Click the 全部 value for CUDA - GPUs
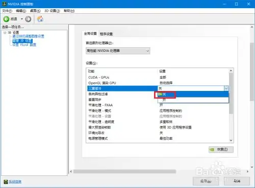Image resolution: width=255 pixels, height=188 pixels. pos(163,77)
